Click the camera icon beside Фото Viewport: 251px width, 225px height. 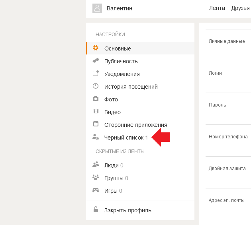tap(96, 99)
